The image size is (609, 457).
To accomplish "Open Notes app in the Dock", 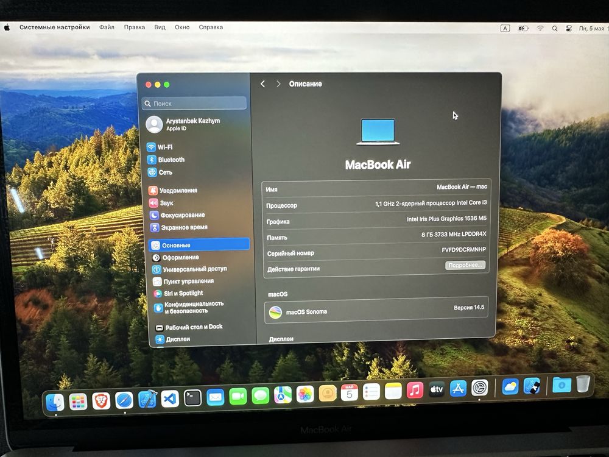I will [x=393, y=391].
